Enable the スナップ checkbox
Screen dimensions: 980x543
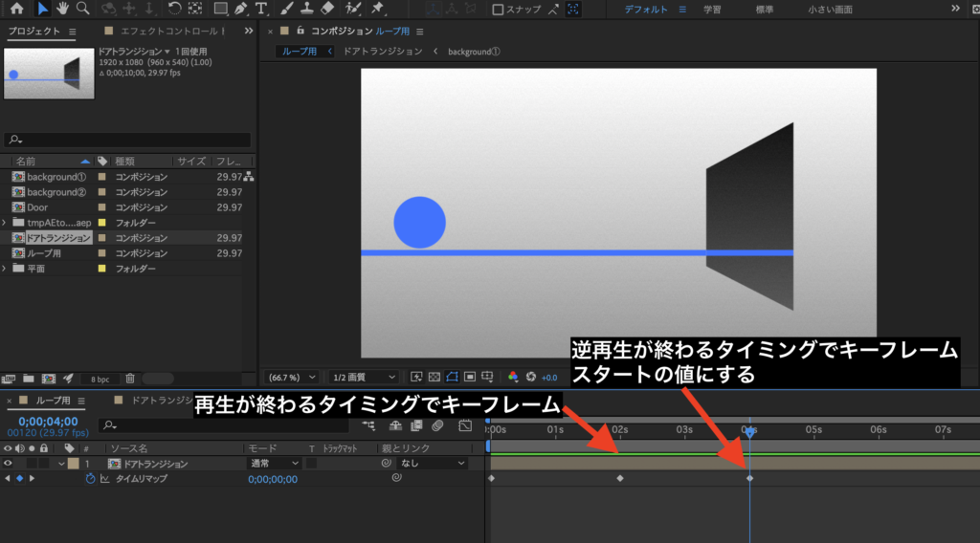[498, 10]
